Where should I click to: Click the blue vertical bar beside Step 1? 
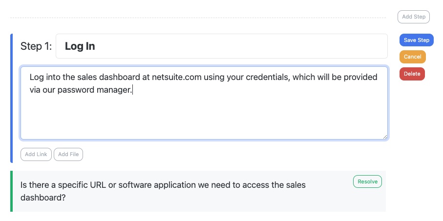click(x=11, y=98)
